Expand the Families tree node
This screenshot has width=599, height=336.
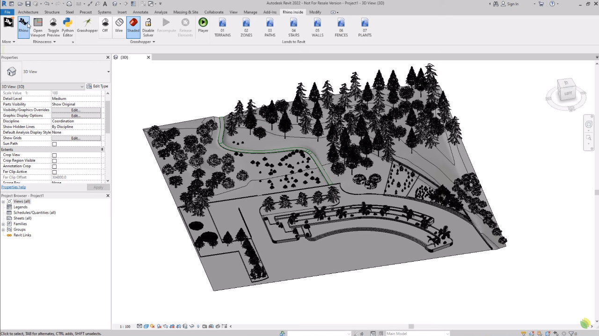point(3,224)
